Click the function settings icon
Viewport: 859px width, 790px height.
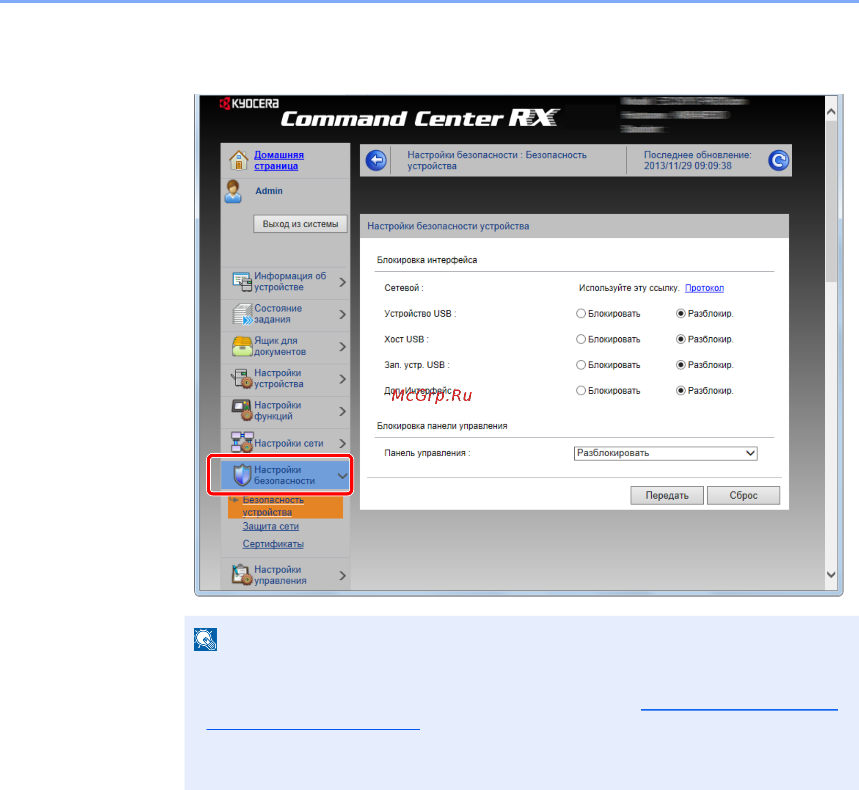(242, 410)
